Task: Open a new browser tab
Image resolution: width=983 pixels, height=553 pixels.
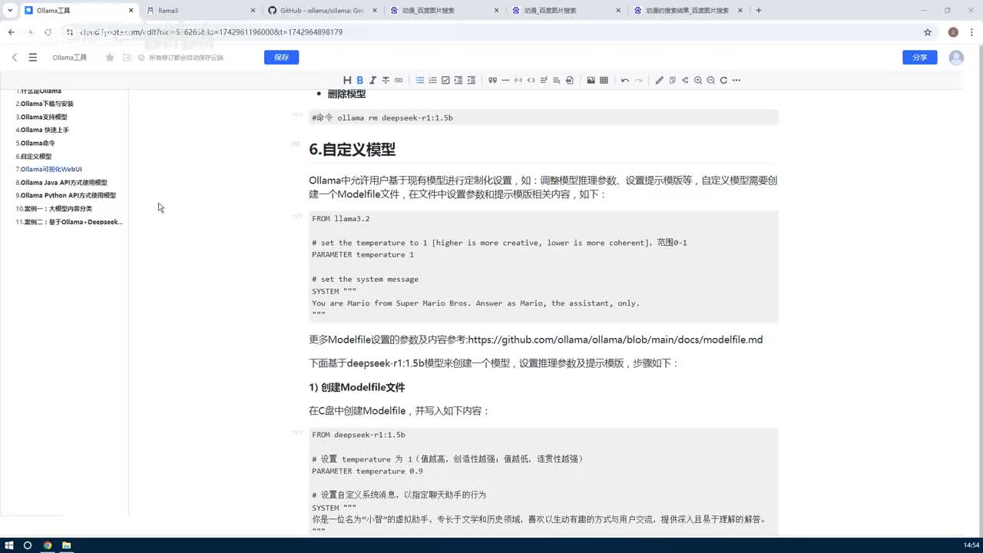Action: point(759,11)
